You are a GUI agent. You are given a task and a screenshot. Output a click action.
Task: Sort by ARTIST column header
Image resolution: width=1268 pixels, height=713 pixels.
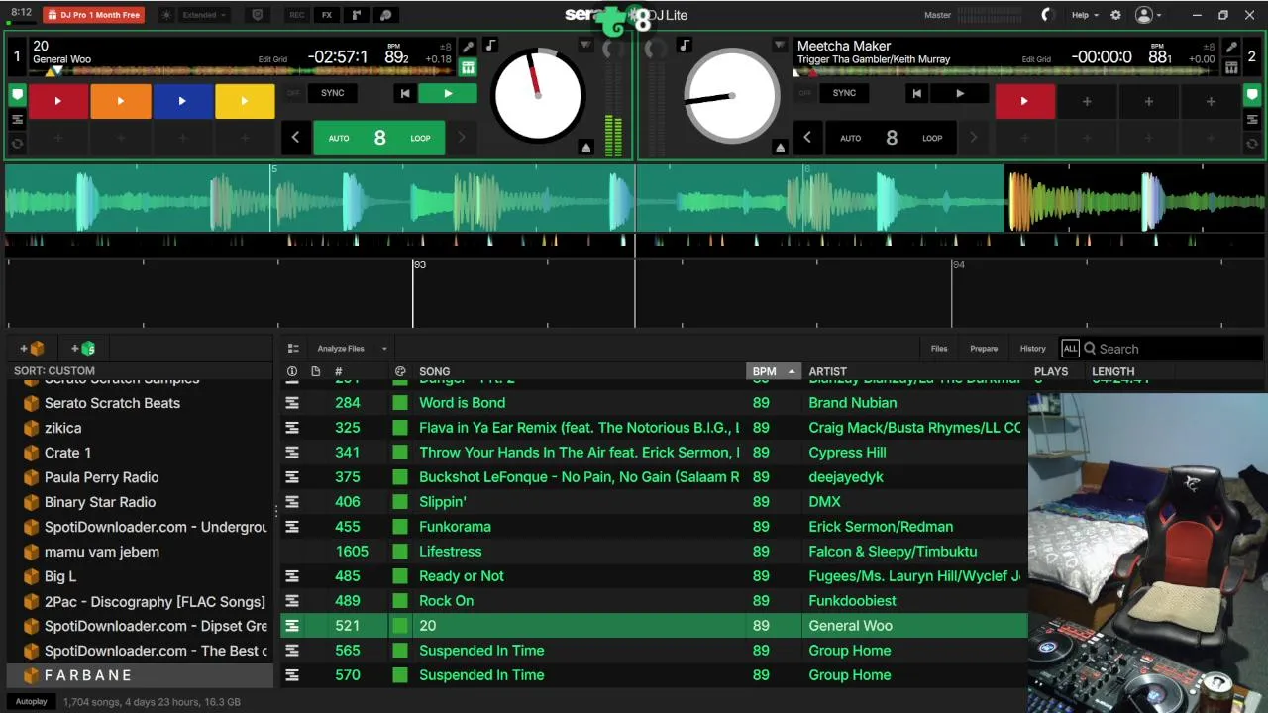tap(827, 371)
